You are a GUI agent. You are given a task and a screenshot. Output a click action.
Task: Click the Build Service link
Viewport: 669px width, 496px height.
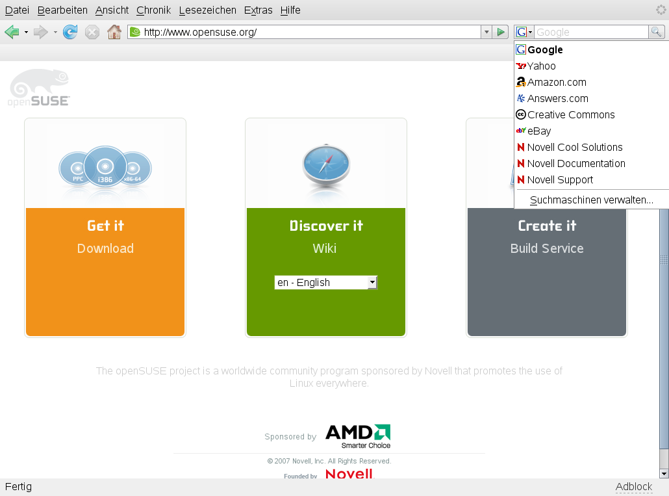tap(547, 248)
